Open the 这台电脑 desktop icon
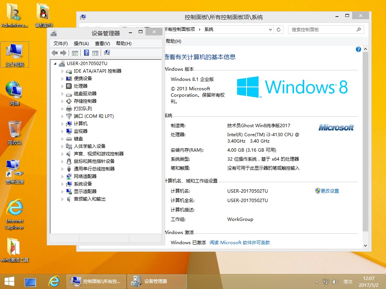The width and height of the screenshot is (386, 289). pos(15,55)
